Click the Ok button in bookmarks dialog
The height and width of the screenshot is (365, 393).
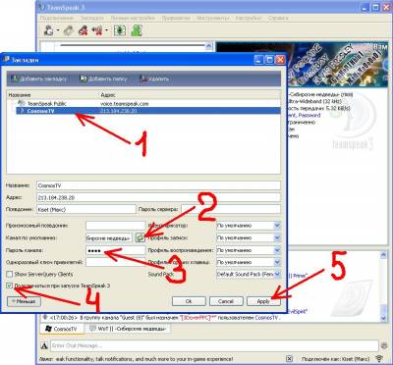tap(189, 301)
